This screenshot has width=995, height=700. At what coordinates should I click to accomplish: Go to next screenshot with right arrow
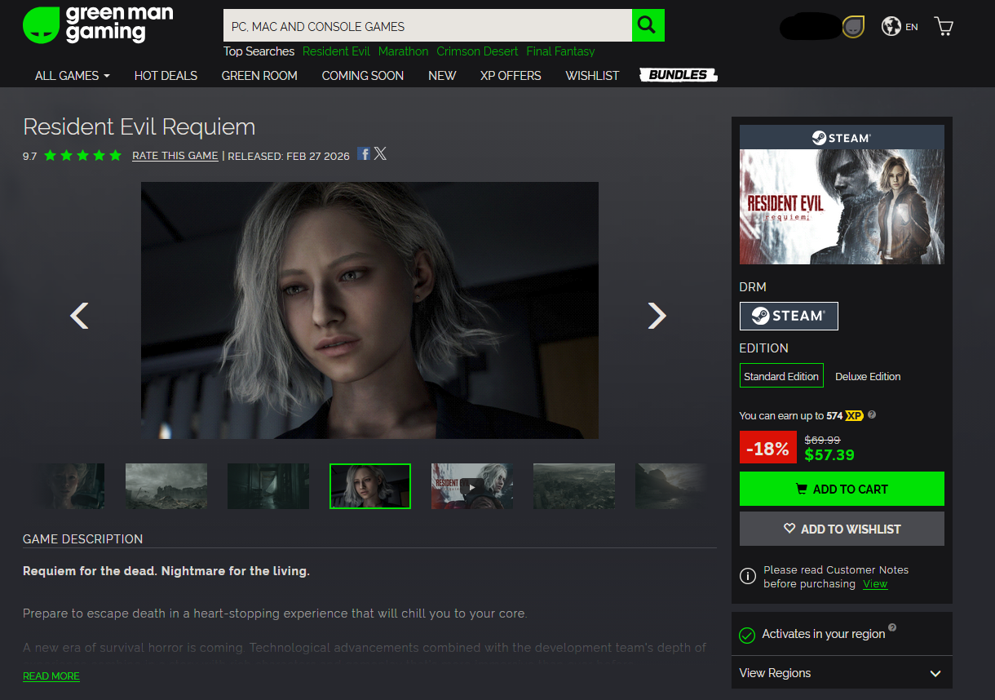[x=657, y=315]
